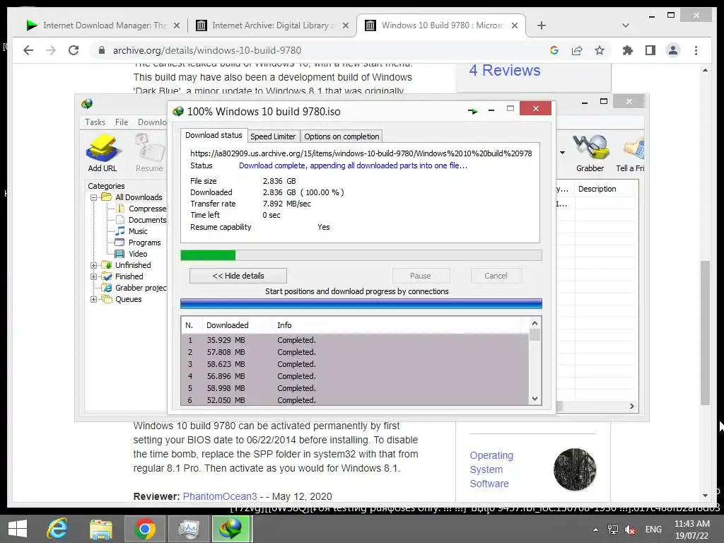Open IDM Tasks menu

[x=95, y=122]
